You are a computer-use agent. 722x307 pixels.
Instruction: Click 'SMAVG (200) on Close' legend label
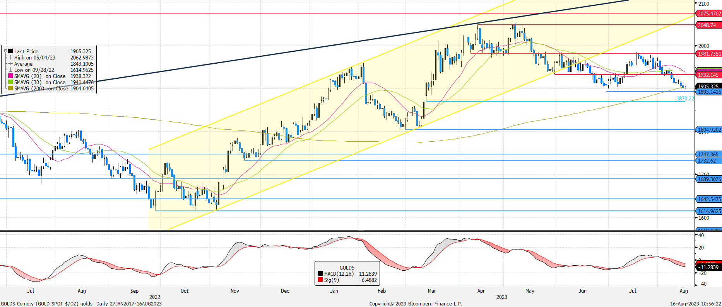(41, 88)
